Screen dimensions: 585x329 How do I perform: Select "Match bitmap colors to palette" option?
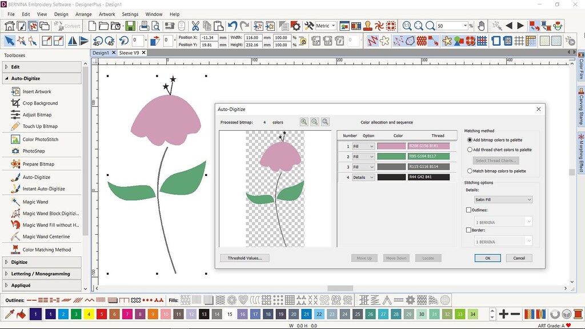470,171
